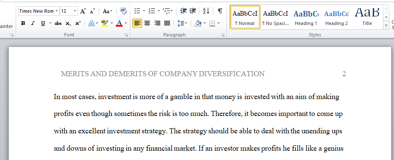This screenshot has width=394, height=160.
Task: Open the Change Case dropdown
Action: pos(108,11)
